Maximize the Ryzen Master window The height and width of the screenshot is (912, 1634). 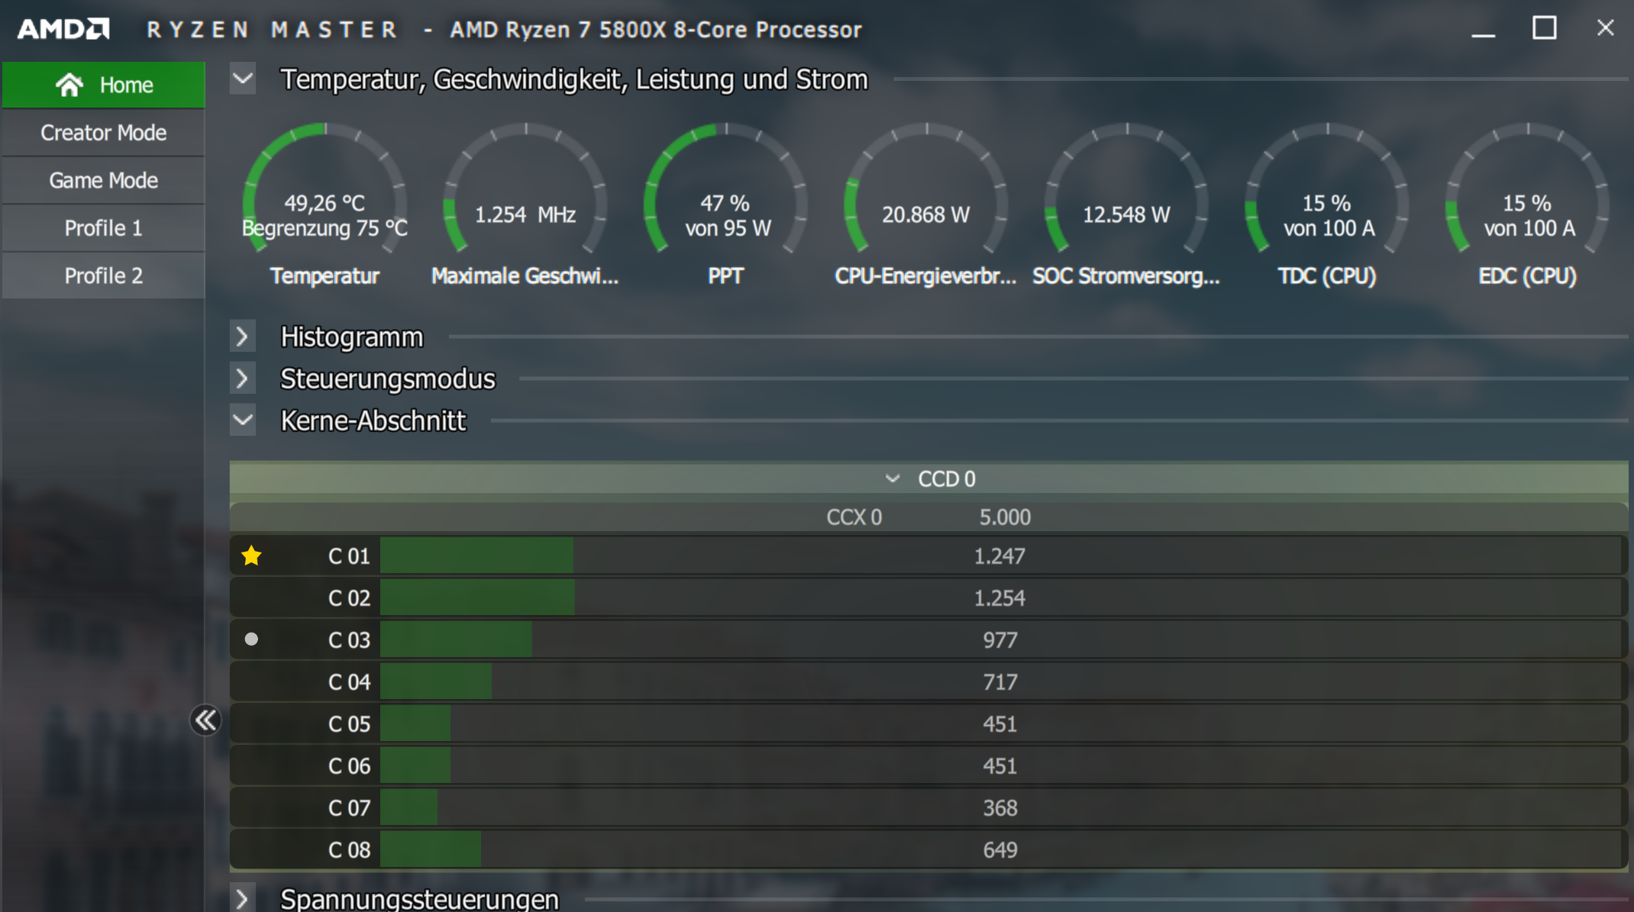pyautogui.click(x=1544, y=29)
